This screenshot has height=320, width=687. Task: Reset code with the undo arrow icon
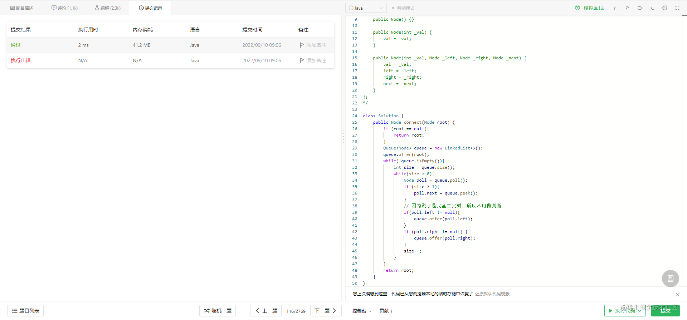point(640,8)
